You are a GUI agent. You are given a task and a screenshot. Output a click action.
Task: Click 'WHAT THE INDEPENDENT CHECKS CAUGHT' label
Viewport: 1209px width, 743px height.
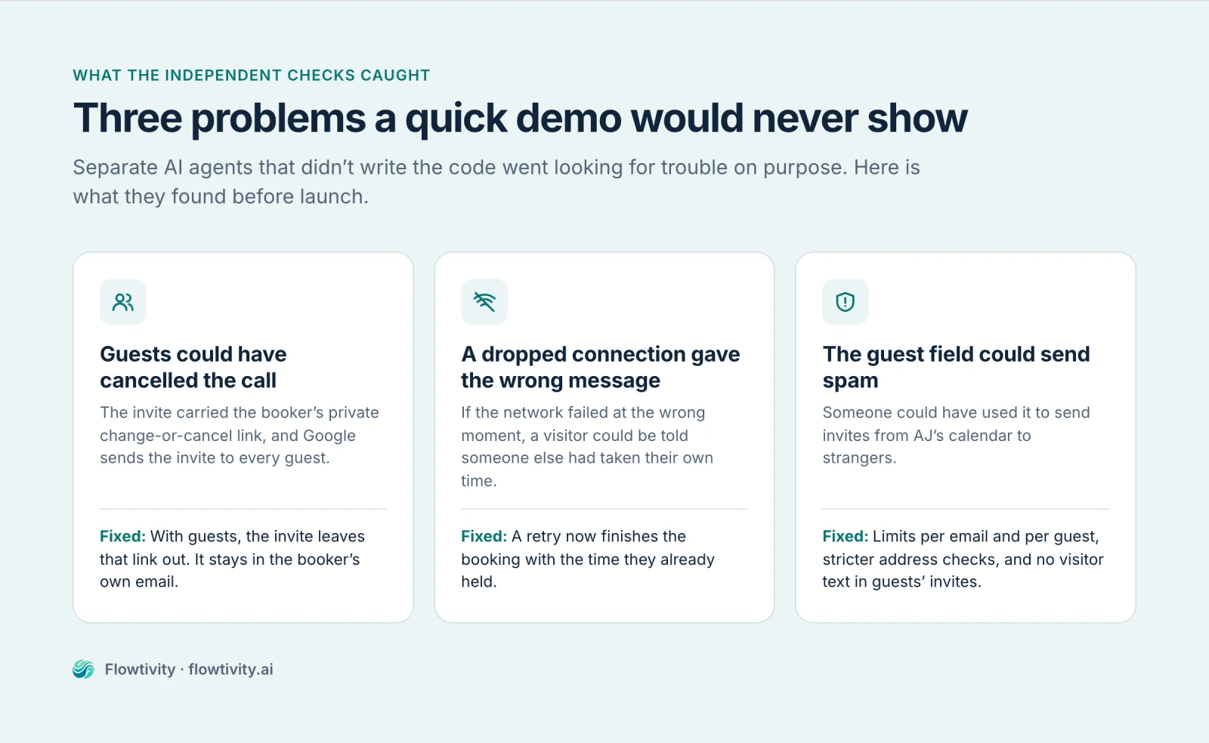coord(251,76)
